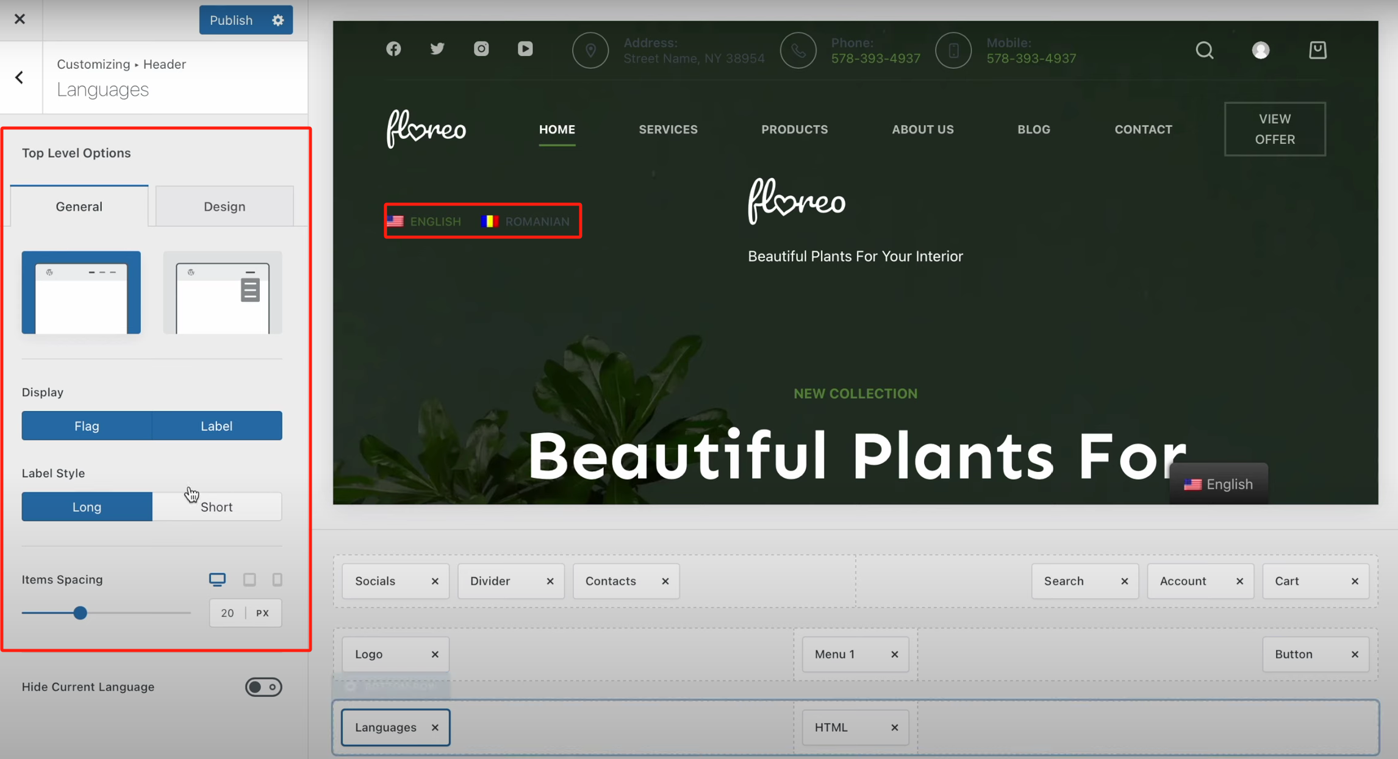Click the Instagram icon in the top bar
Screen dimensions: 1398x759
[481, 49]
